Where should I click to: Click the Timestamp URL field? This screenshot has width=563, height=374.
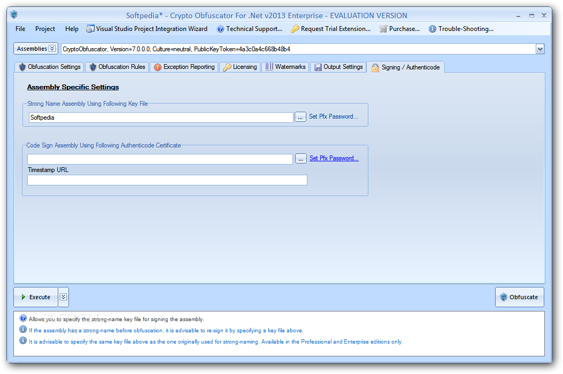click(x=167, y=180)
